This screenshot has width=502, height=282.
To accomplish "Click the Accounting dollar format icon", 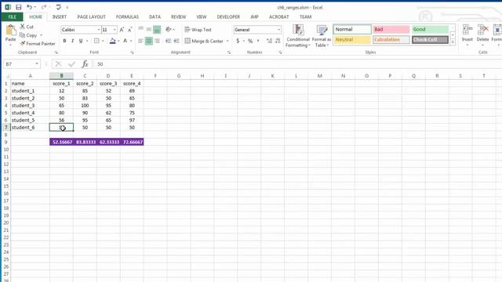I will (x=238, y=41).
